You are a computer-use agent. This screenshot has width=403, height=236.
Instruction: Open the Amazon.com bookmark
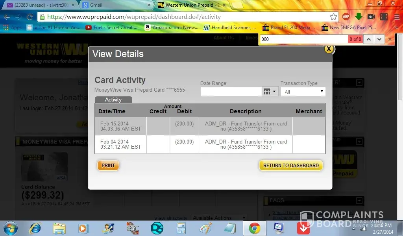tap(172, 28)
